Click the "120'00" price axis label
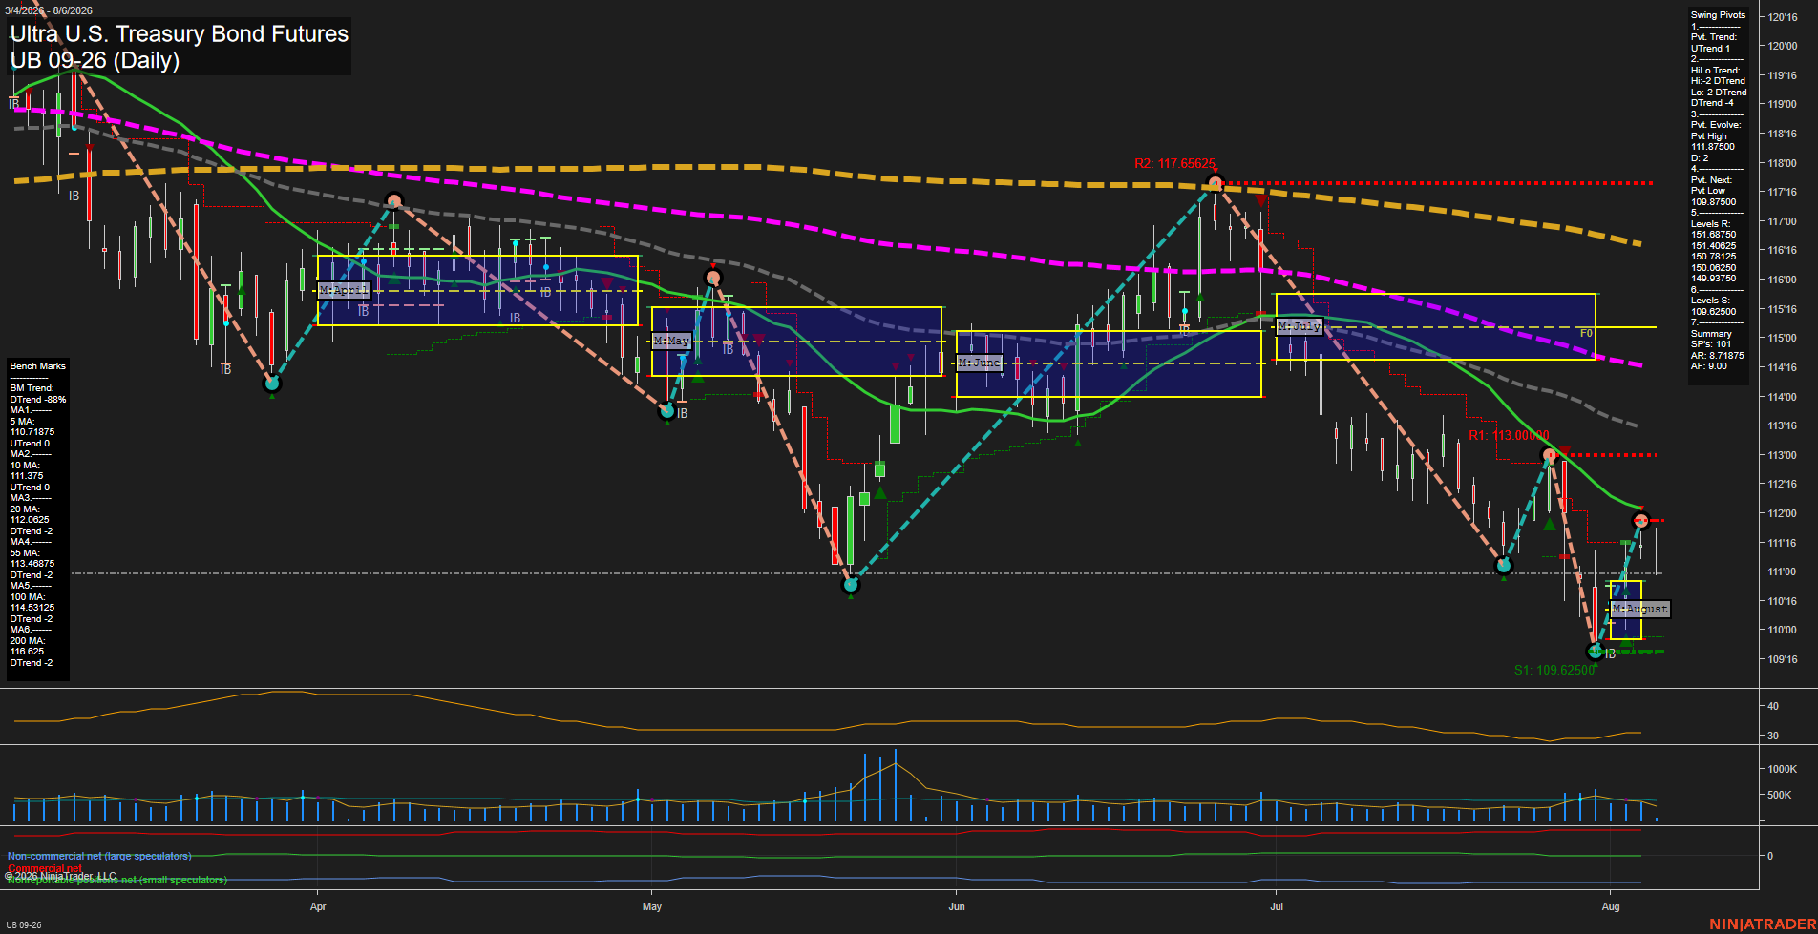The image size is (1818, 934). 1783,46
